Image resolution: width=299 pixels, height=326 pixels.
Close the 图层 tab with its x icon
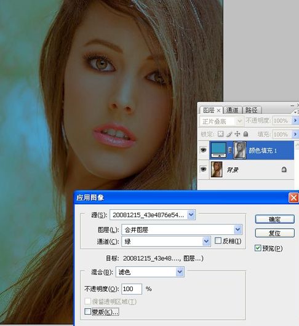pos(218,110)
